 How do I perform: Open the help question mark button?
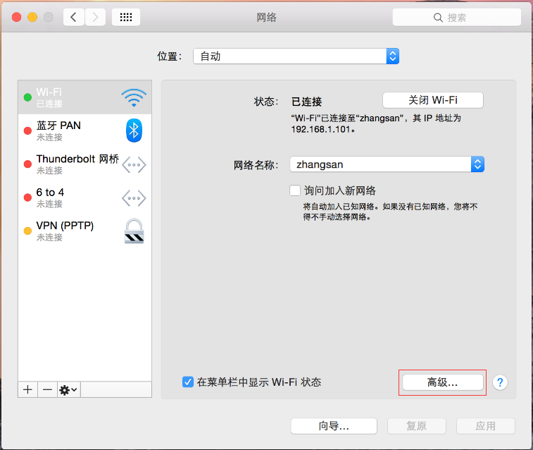point(500,382)
